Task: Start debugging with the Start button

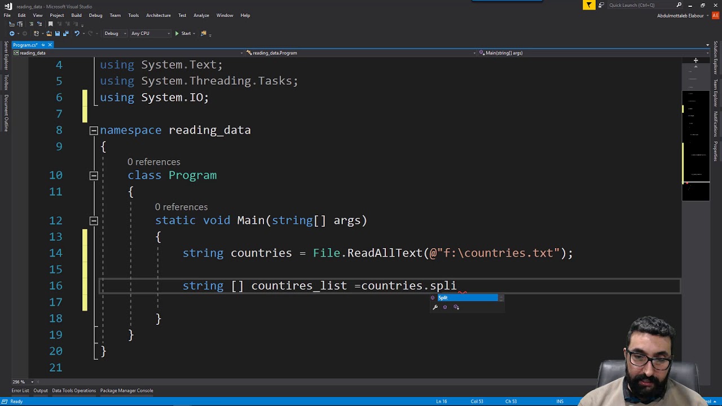Action: click(183, 33)
